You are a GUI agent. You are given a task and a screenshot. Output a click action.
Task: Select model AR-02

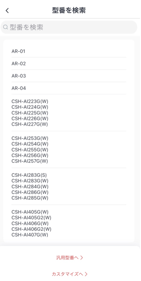point(69,64)
